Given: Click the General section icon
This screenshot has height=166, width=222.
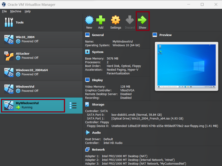Looking at the screenshot, I should point(87,35).
